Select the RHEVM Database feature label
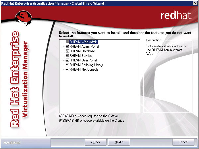This screenshot has height=149, width=199. (82, 51)
